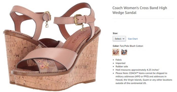
Task: Click the COACH logo on the insole
Action: point(78,37)
